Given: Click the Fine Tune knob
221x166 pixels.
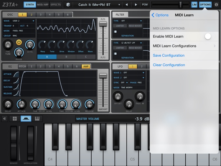Looking at the screenshot, I should pos(8,45).
